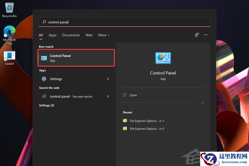Switch to the Apps filter tab
249x166 pixels.
click(52, 35)
